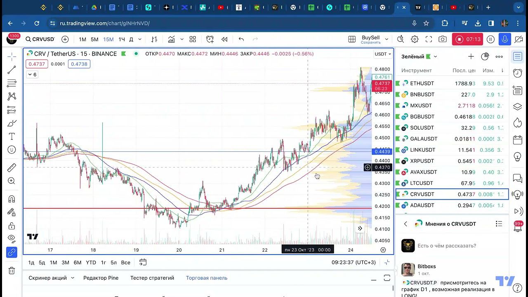Choose the chart layout grid

[x=352, y=39]
